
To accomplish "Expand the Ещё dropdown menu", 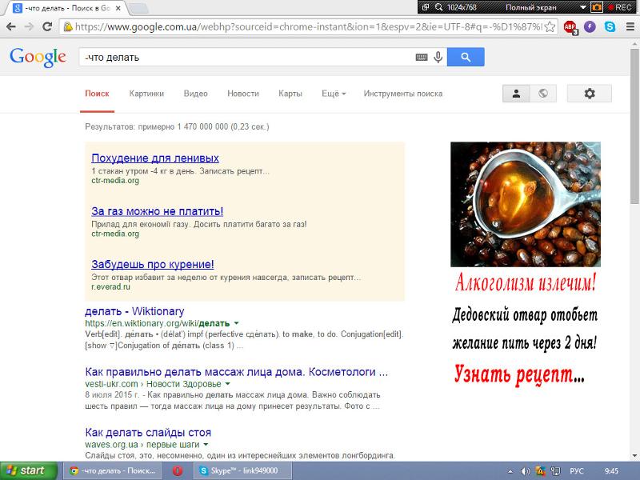I will pos(334,94).
